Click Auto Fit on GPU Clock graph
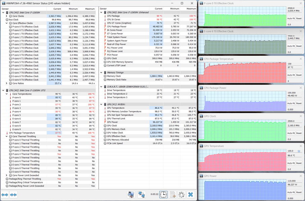The width and height of the screenshot is (305, 201). [x=291, y=133]
